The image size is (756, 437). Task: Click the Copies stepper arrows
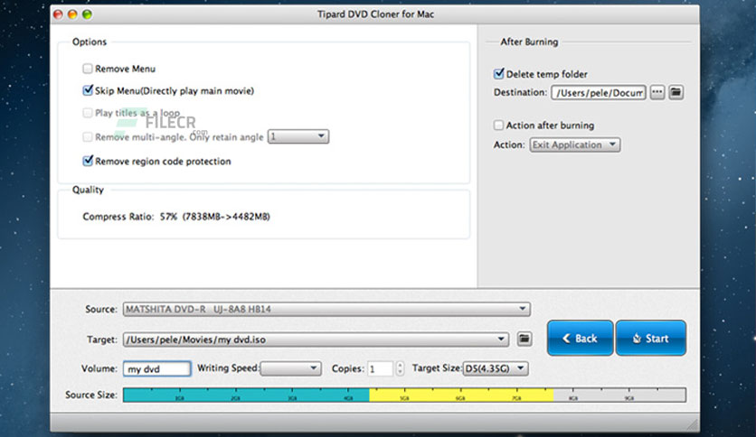pyautogui.click(x=400, y=368)
